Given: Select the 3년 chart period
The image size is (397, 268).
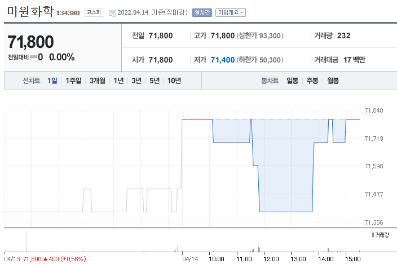Looking at the screenshot, I should [136, 81].
